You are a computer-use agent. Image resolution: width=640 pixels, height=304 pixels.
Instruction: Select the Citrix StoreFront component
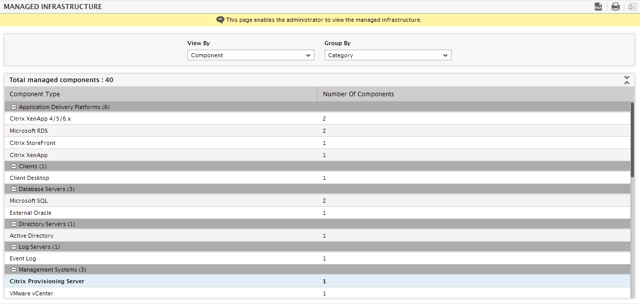click(x=33, y=143)
